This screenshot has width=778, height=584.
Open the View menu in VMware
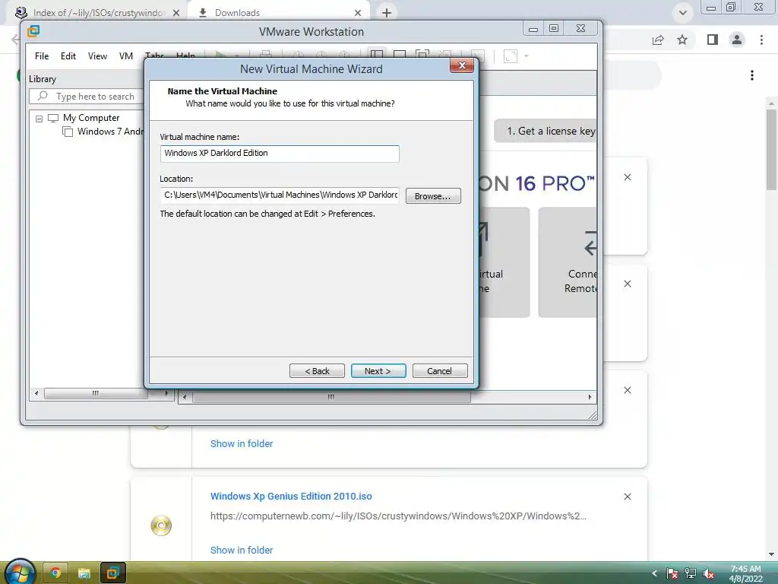click(97, 56)
